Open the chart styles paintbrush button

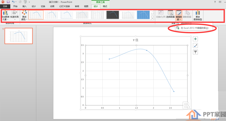(x=195, y=46)
